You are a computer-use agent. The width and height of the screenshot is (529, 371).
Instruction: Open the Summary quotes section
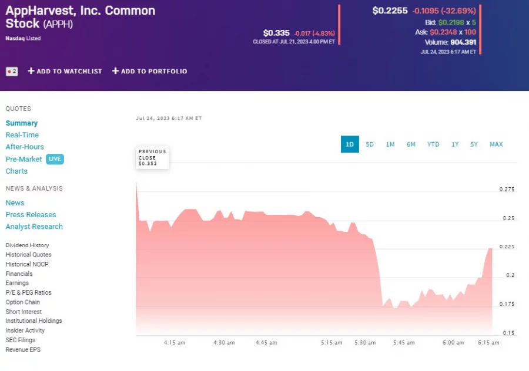click(22, 123)
